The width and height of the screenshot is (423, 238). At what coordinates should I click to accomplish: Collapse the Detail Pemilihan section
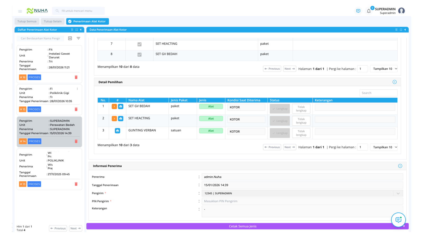(x=394, y=82)
